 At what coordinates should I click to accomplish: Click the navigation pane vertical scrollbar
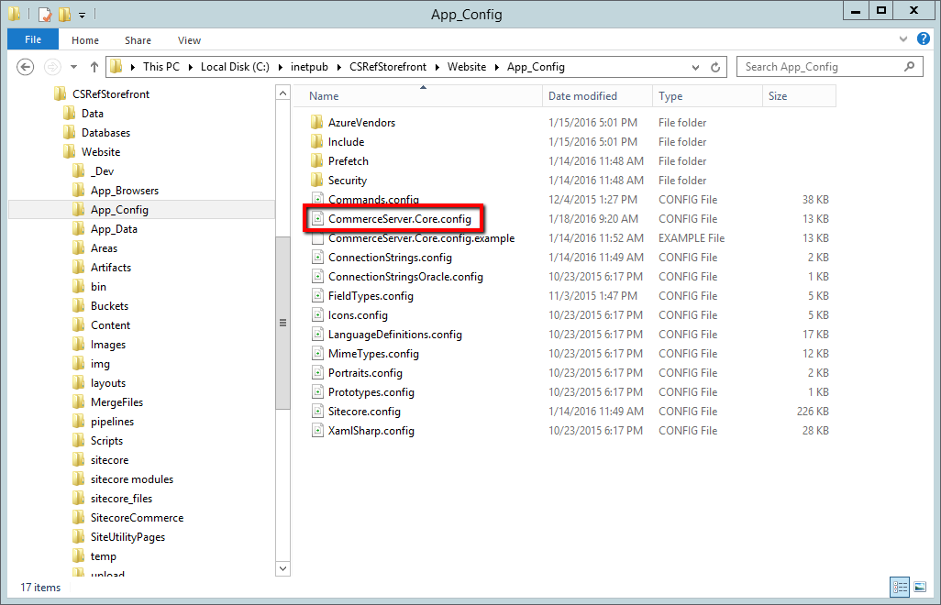click(x=282, y=323)
